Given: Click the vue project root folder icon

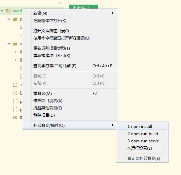Looking at the screenshot, I should pos(8,11).
